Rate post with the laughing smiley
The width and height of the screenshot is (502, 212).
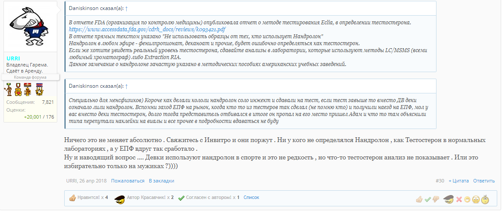pos(467,199)
